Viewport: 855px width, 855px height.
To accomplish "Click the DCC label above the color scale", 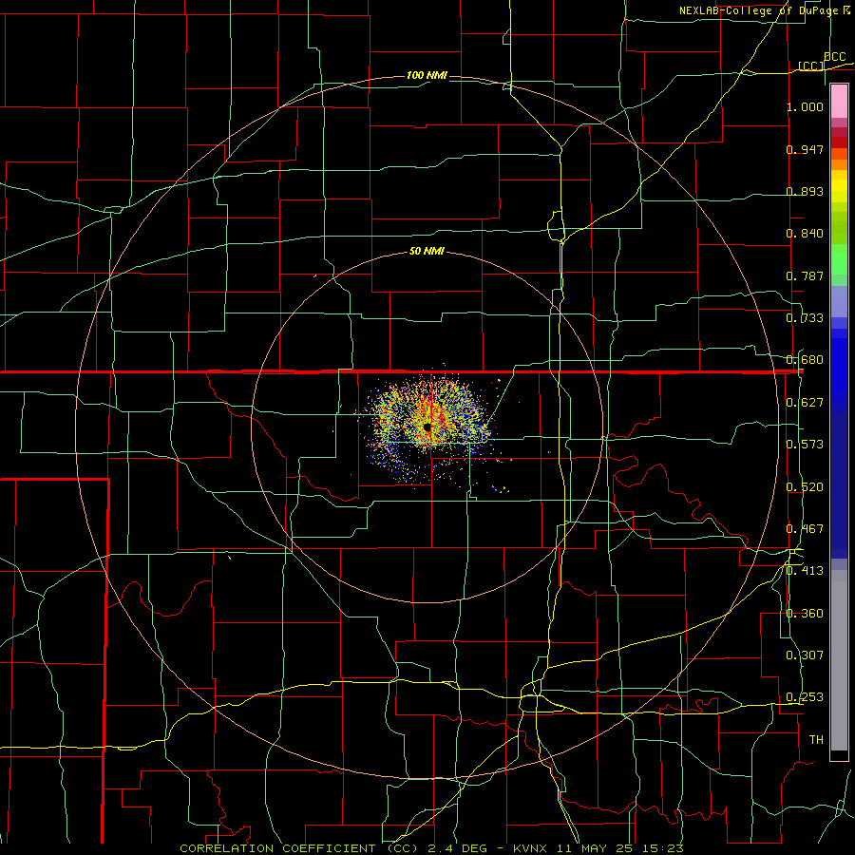I will (x=834, y=57).
